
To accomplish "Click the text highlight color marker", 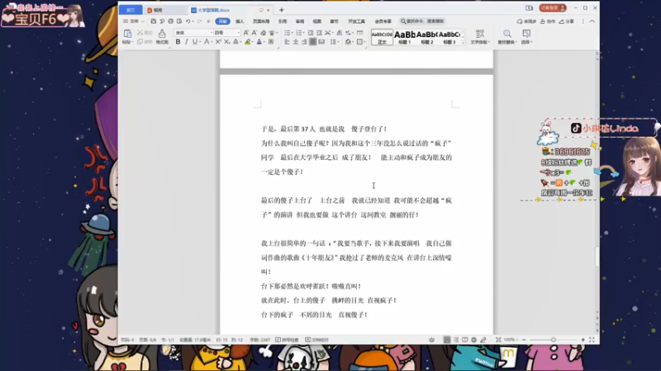I will coord(247,42).
